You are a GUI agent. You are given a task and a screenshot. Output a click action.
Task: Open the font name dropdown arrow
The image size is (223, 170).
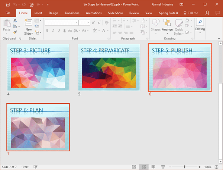click(77, 23)
